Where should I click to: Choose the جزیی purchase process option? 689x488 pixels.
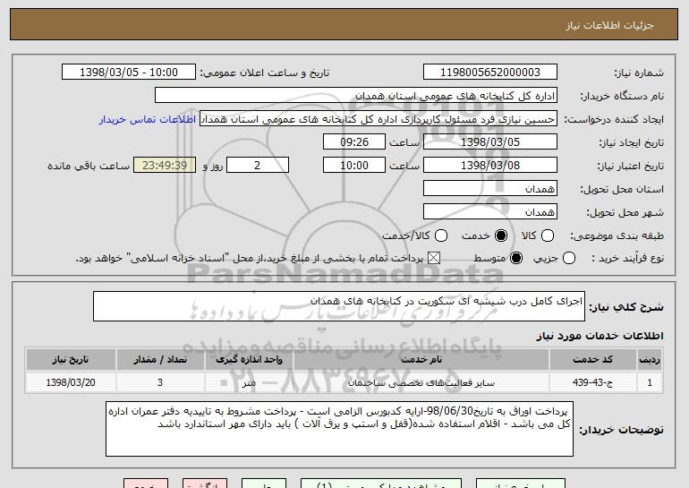(569, 258)
